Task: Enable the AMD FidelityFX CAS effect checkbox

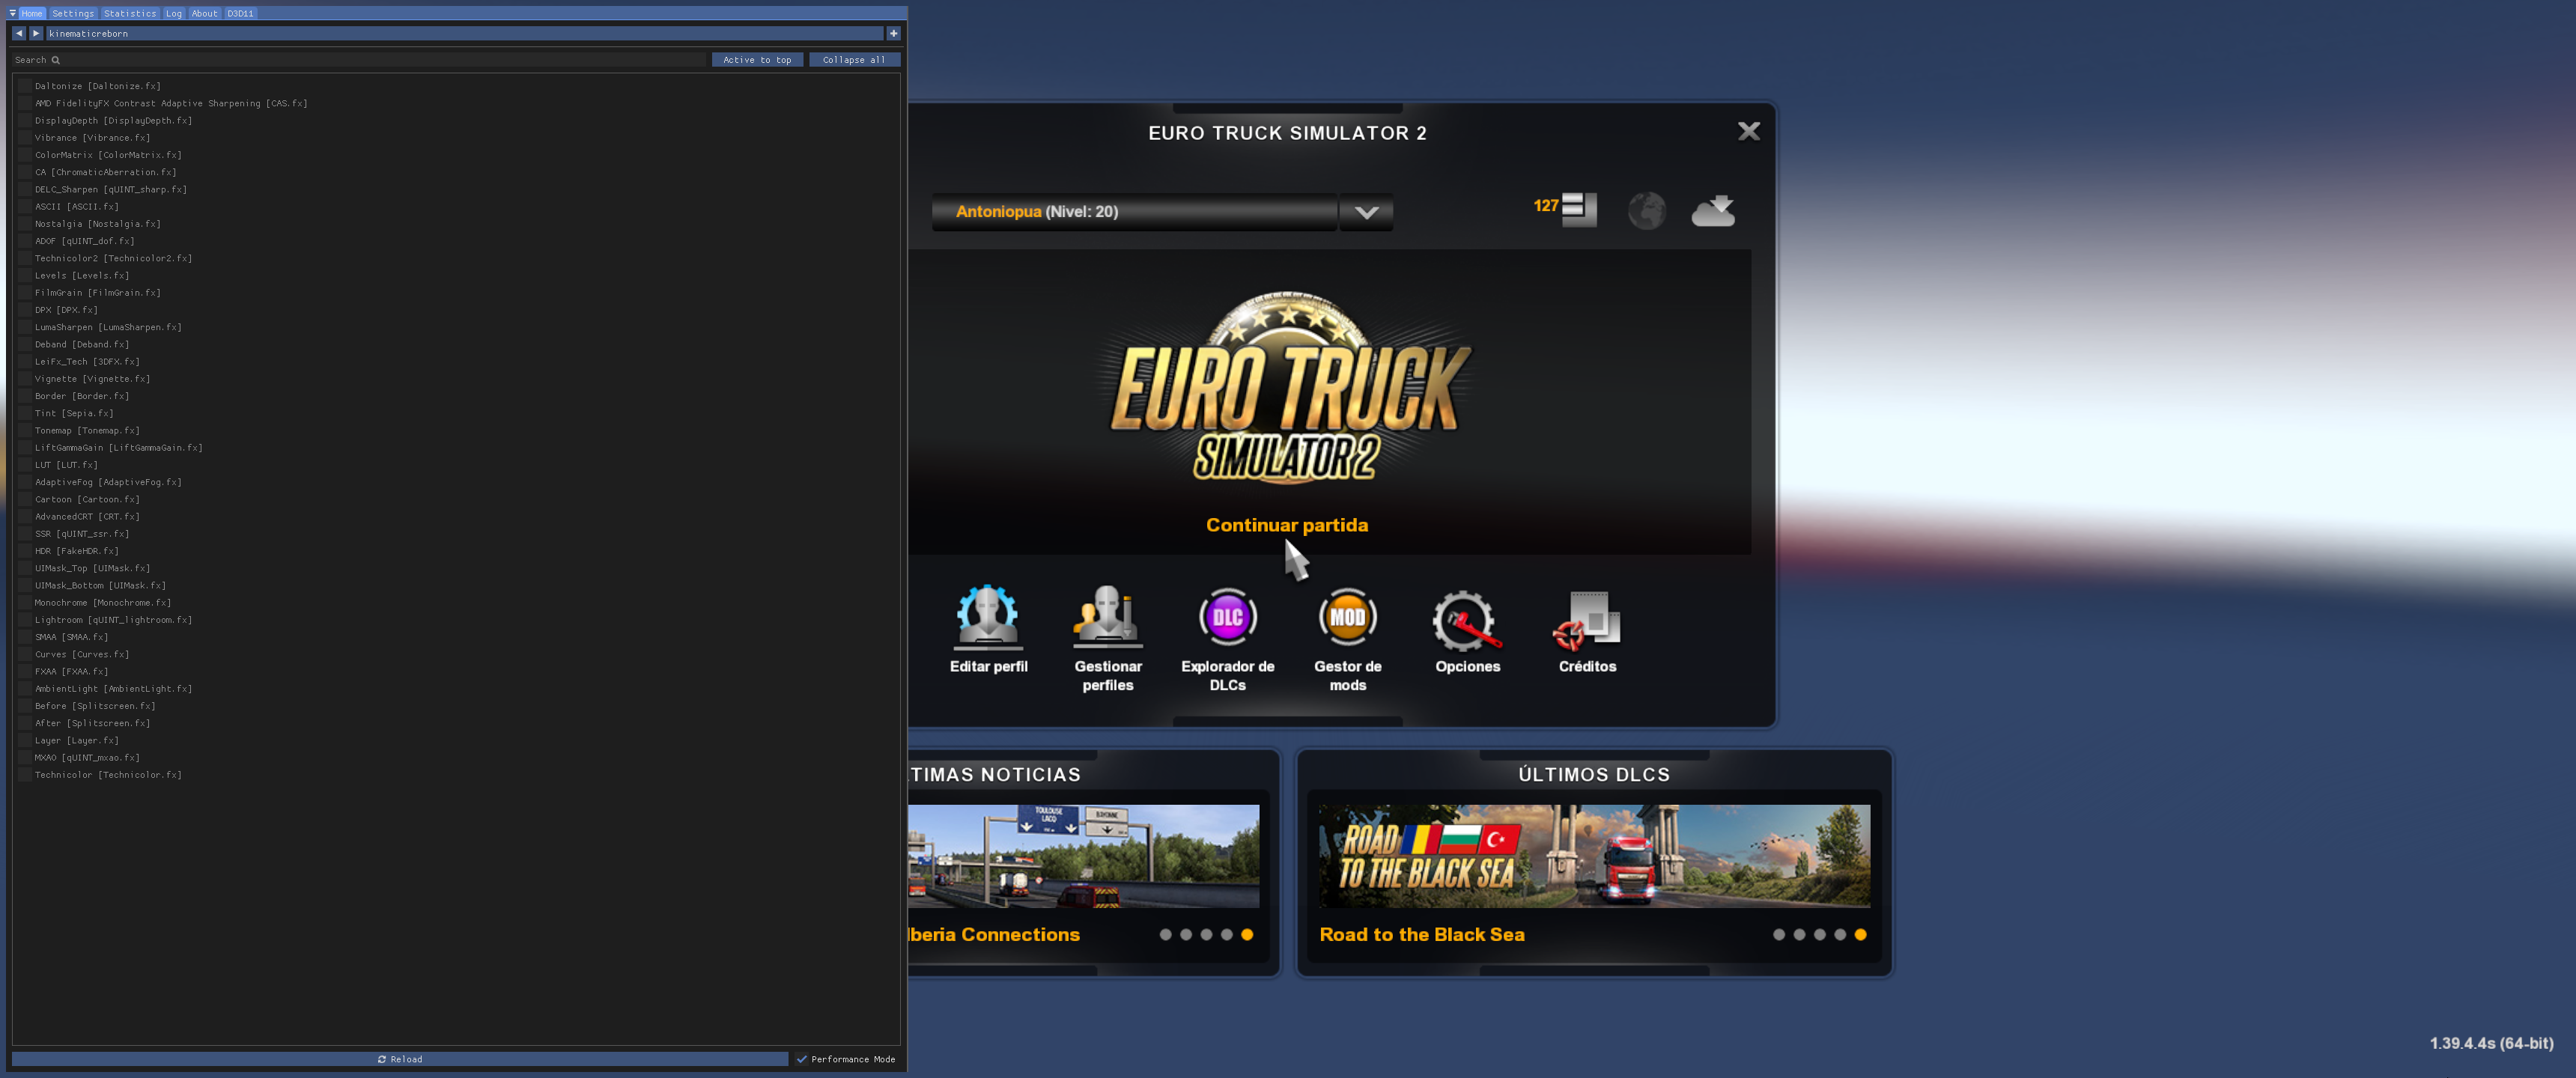Action: point(24,103)
